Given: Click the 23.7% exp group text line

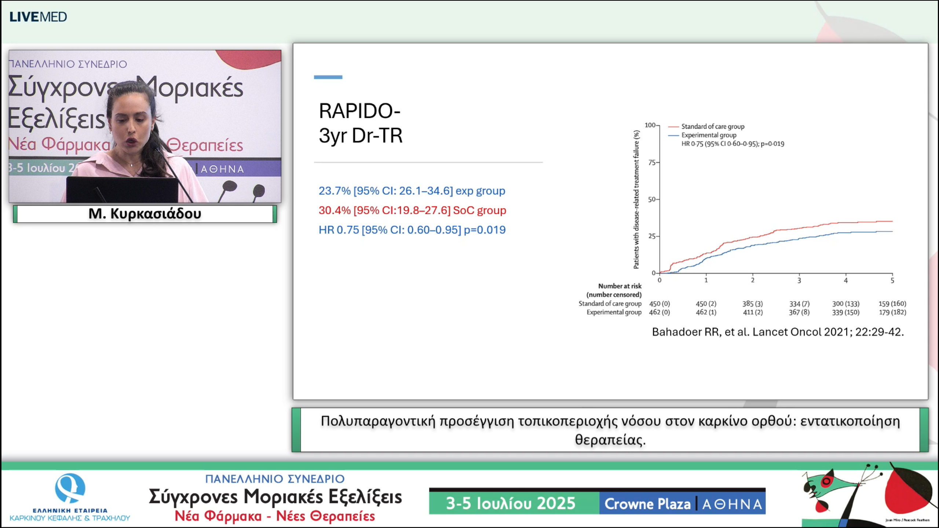Looking at the screenshot, I should 412,191.
